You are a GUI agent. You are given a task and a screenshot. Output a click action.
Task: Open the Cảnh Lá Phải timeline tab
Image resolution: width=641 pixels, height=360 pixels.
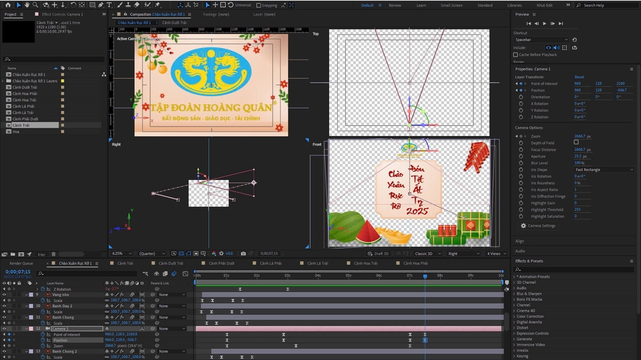click(x=270, y=263)
